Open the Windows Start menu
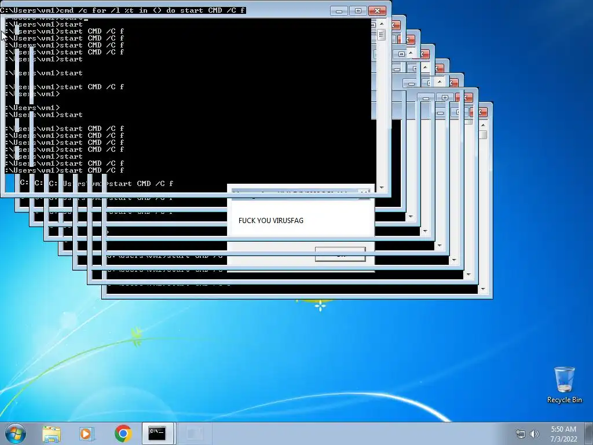This screenshot has height=445, width=593. (x=15, y=433)
